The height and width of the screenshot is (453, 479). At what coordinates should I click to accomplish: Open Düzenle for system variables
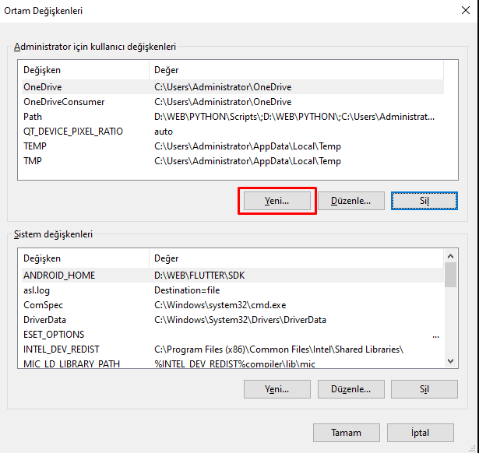pos(350,388)
